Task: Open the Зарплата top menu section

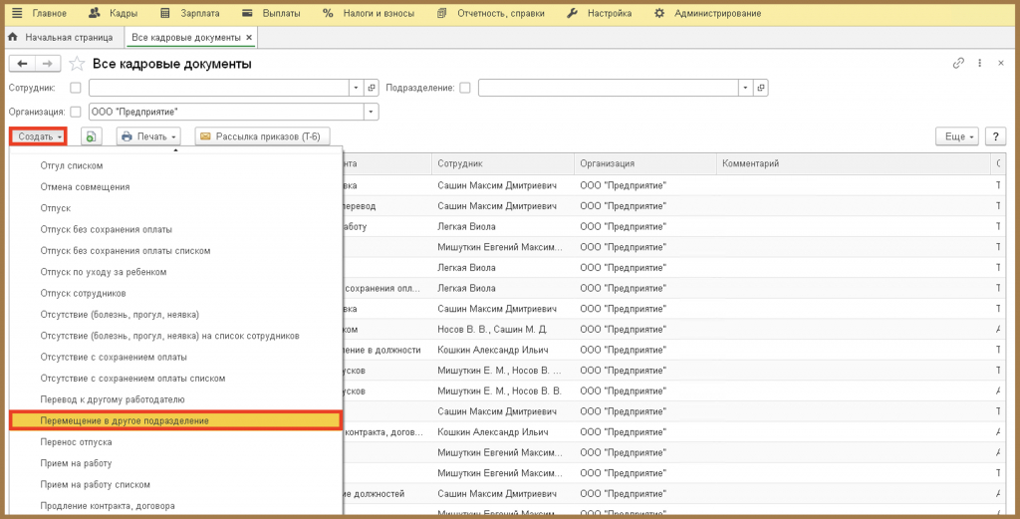Action: tap(190, 13)
